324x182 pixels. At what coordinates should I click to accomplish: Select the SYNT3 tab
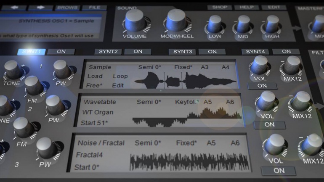pyautogui.click(x=183, y=52)
